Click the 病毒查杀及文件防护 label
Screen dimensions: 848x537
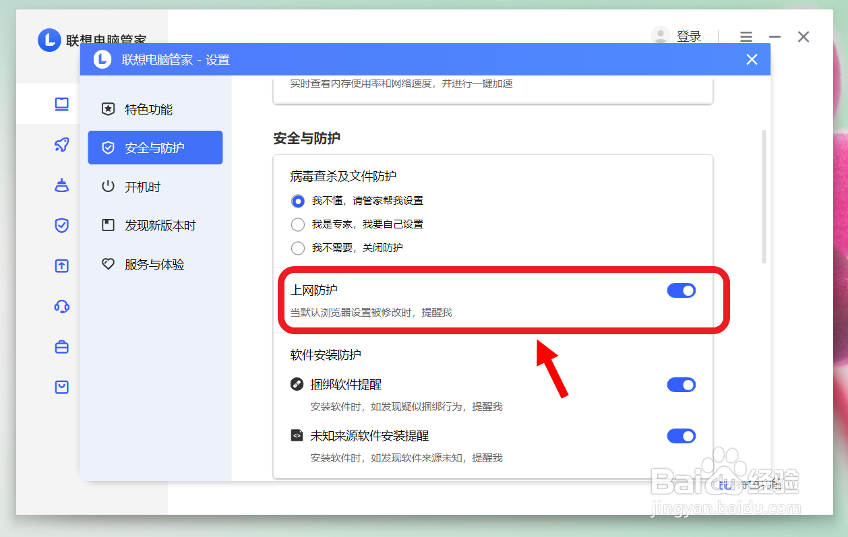[343, 177]
